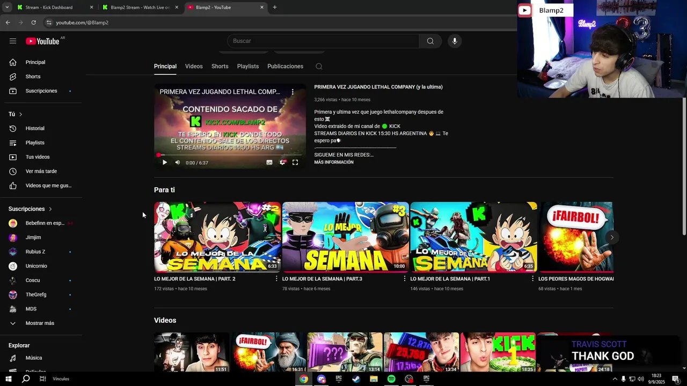Open Windows Start menu
This screenshot has width=687, height=386.
8,379
